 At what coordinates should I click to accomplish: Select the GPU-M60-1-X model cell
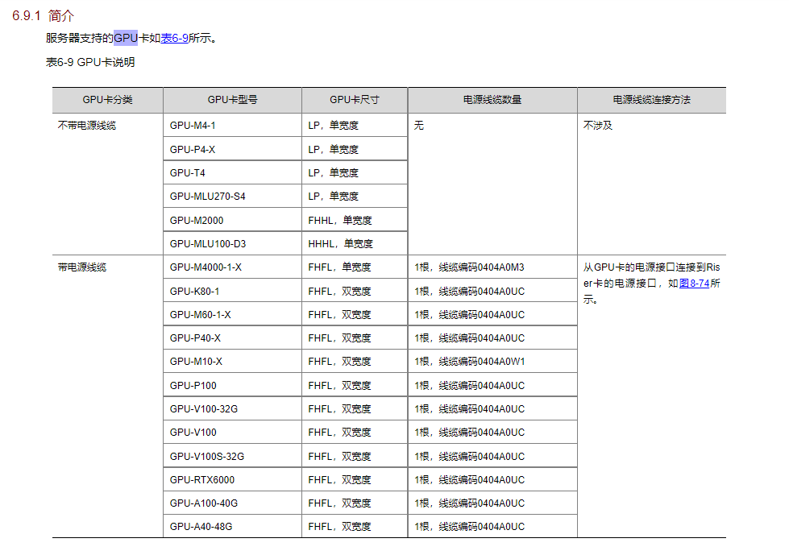[x=232, y=314]
